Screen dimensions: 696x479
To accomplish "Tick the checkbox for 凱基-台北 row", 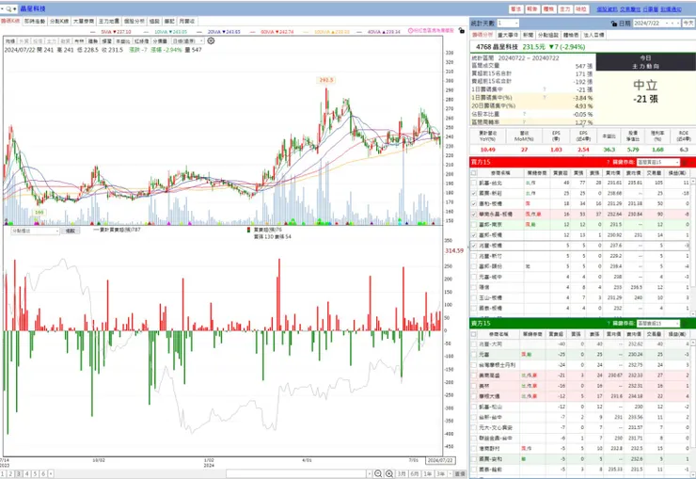I will [474, 183].
